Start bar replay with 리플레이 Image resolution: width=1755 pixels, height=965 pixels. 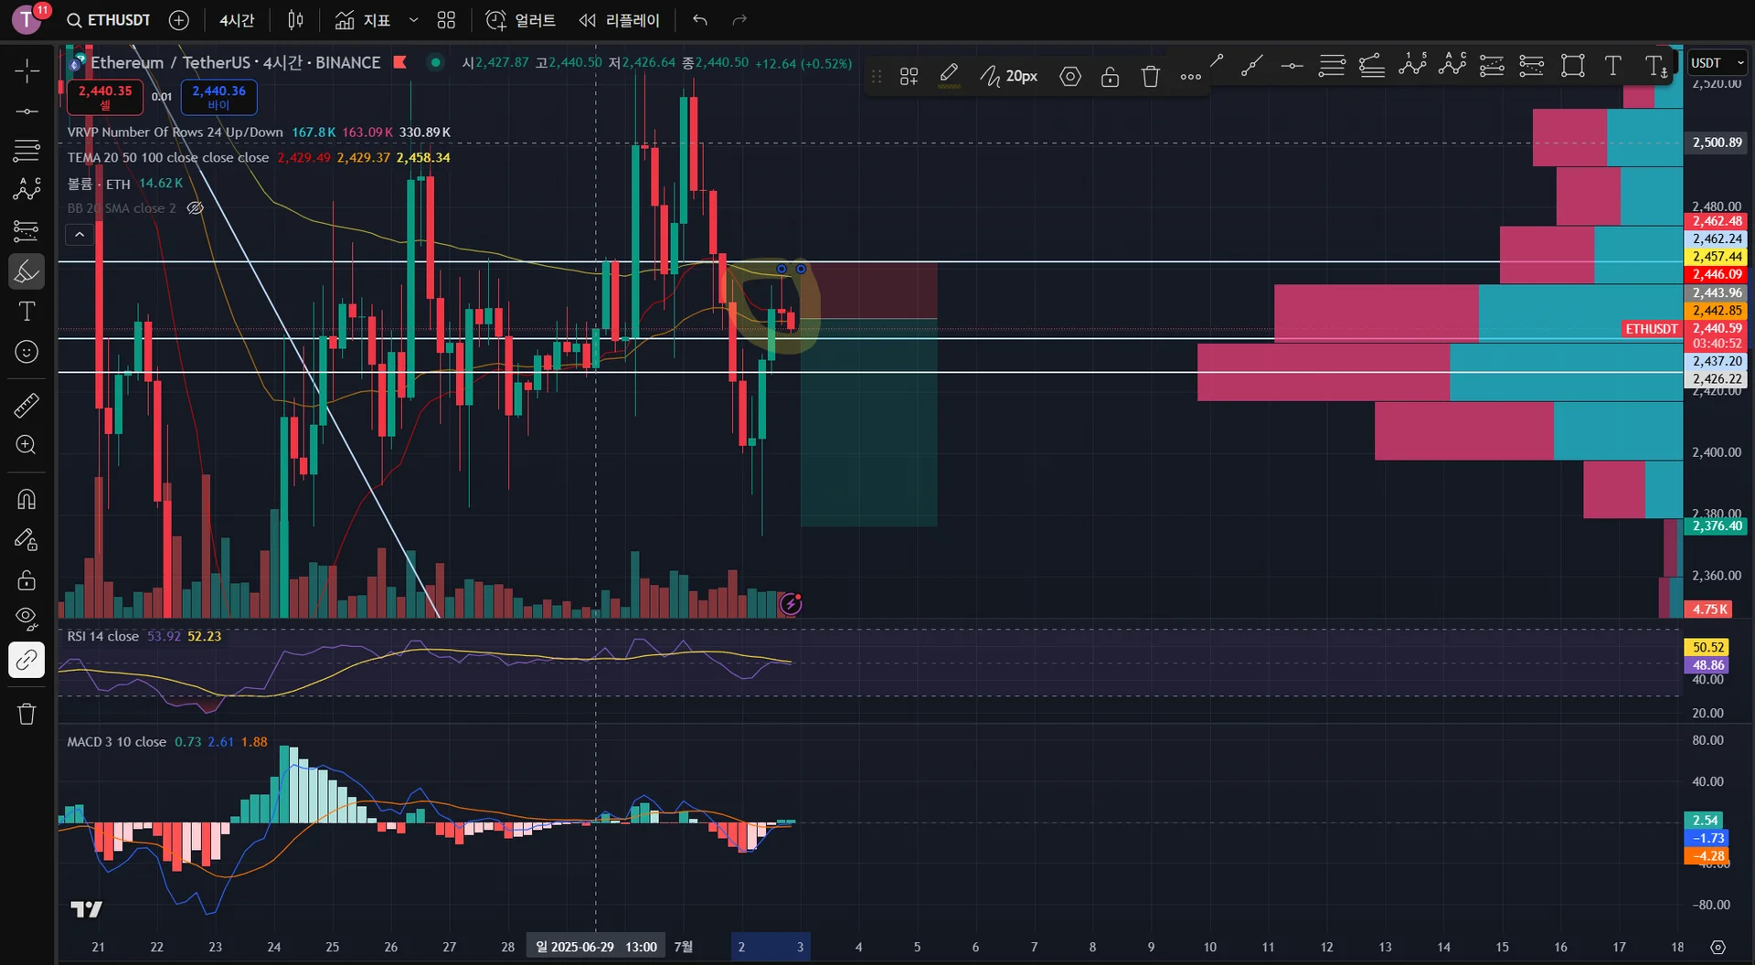tap(620, 20)
